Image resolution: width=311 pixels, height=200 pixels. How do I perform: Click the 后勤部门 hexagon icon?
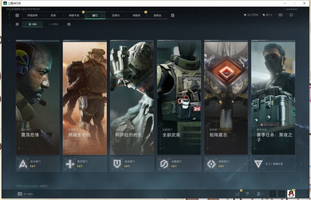[x=164, y=164]
